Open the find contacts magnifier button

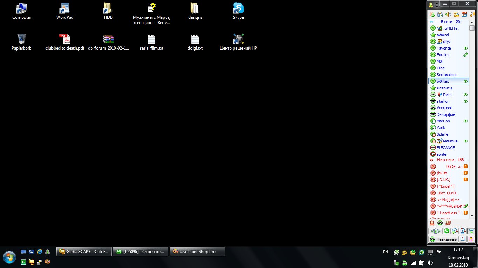point(455,231)
